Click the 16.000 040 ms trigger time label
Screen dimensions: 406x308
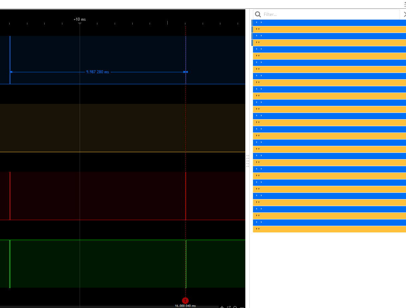pos(185,306)
